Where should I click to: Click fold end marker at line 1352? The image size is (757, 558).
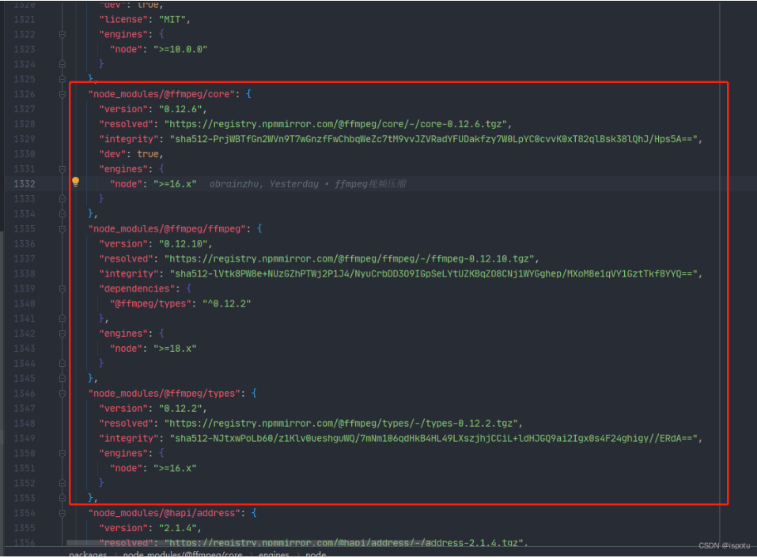[62, 483]
